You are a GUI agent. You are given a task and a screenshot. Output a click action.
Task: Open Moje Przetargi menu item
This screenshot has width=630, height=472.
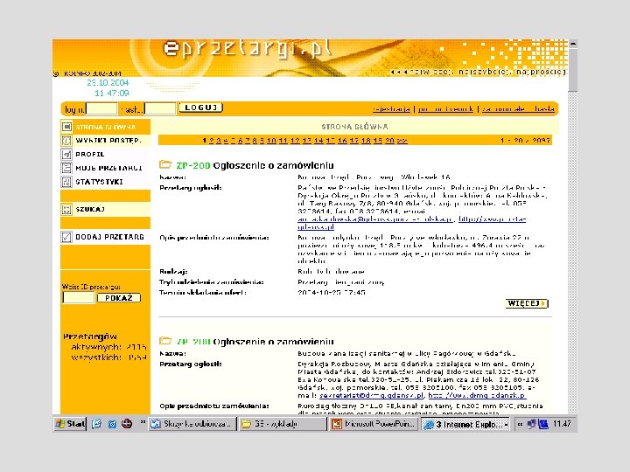[108, 168]
